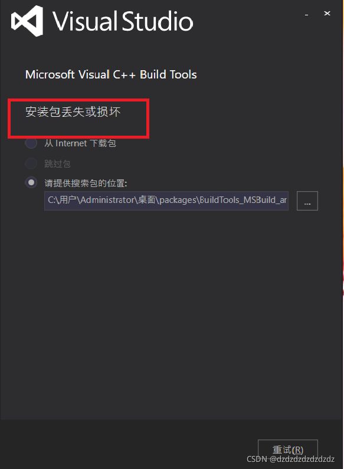This screenshot has height=469, width=344.
Task: Click the 安装包丢失或损坏 error message
Action: coord(73,112)
